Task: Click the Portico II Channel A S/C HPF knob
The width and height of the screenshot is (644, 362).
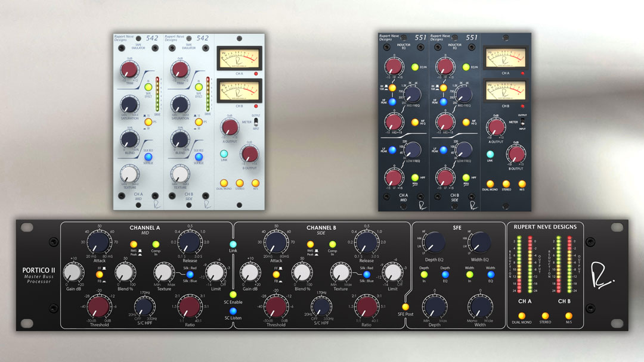Action: 144,307
